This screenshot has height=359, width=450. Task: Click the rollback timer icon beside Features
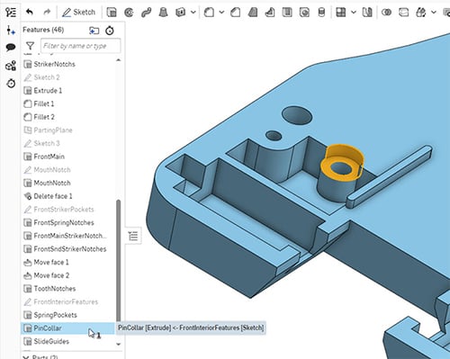pyautogui.click(x=110, y=31)
